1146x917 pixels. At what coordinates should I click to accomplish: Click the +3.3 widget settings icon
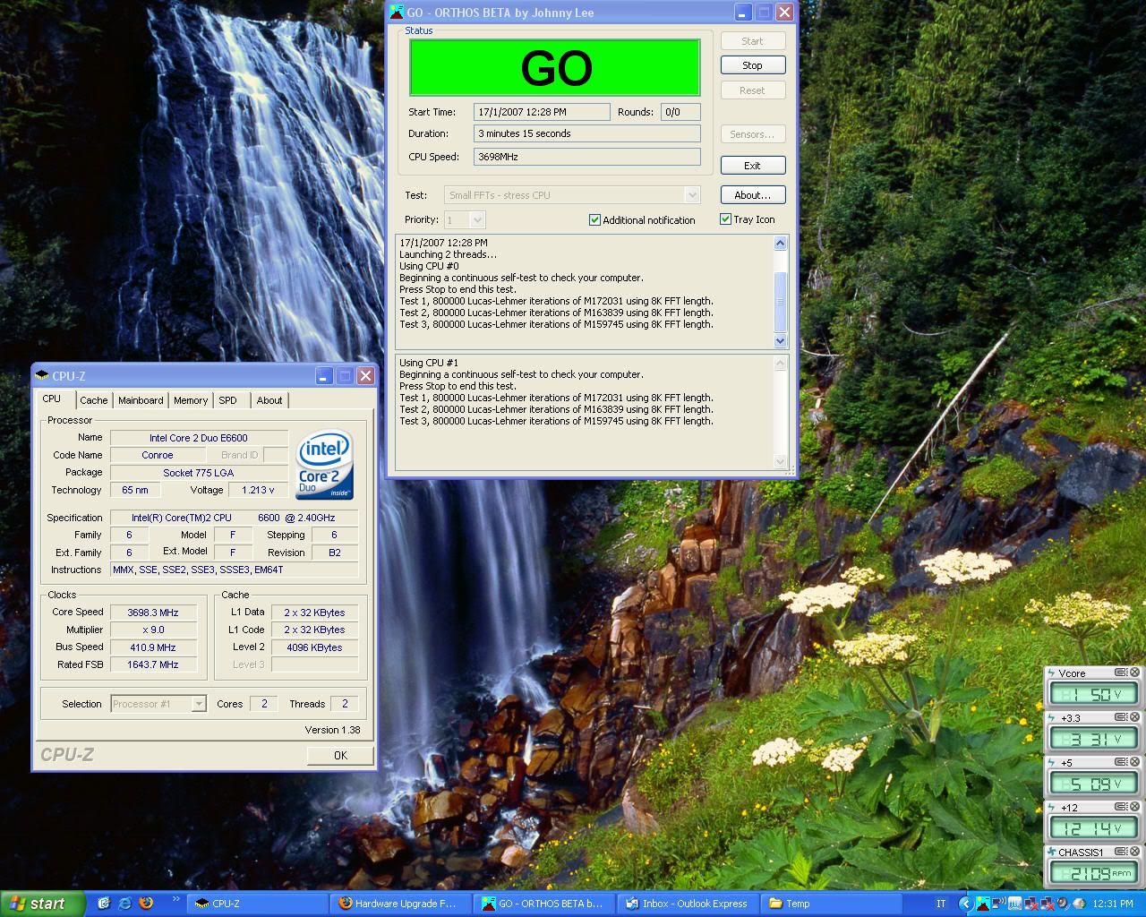point(1121,717)
